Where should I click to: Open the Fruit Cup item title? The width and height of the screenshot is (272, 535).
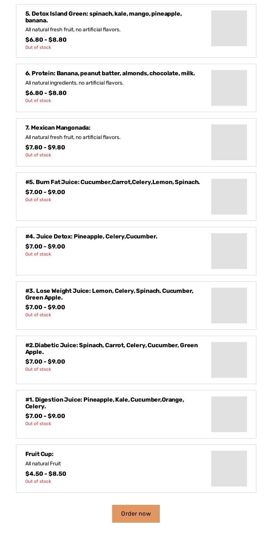click(x=39, y=454)
